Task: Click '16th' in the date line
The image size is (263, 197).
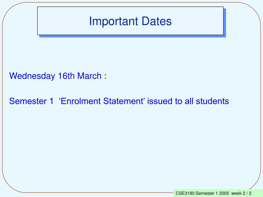Action: click(x=66, y=76)
